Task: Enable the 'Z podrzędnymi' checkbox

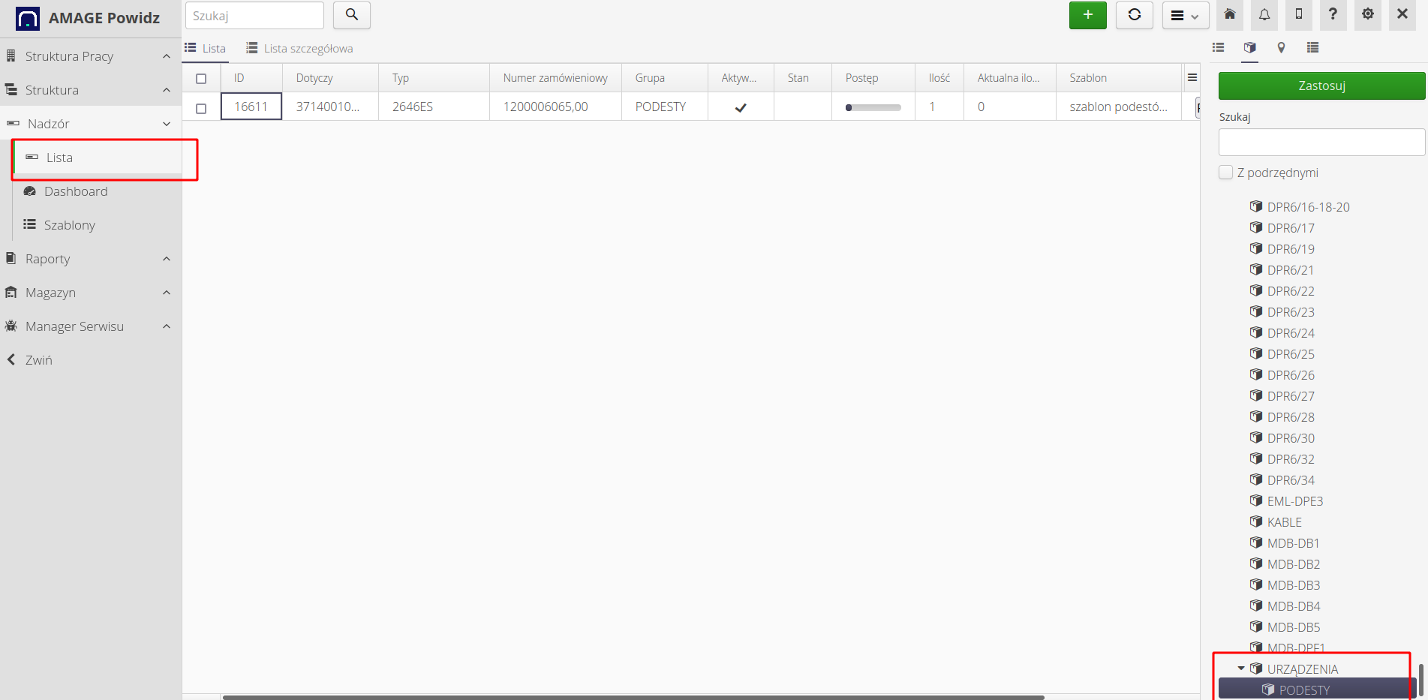Action: click(x=1226, y=173)
